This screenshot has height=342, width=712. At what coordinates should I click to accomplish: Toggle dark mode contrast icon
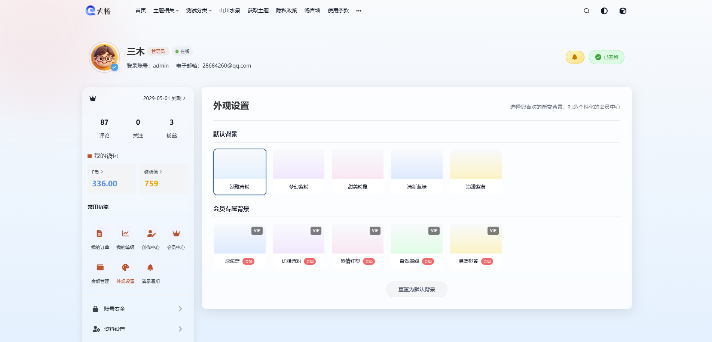click(604, 11)
